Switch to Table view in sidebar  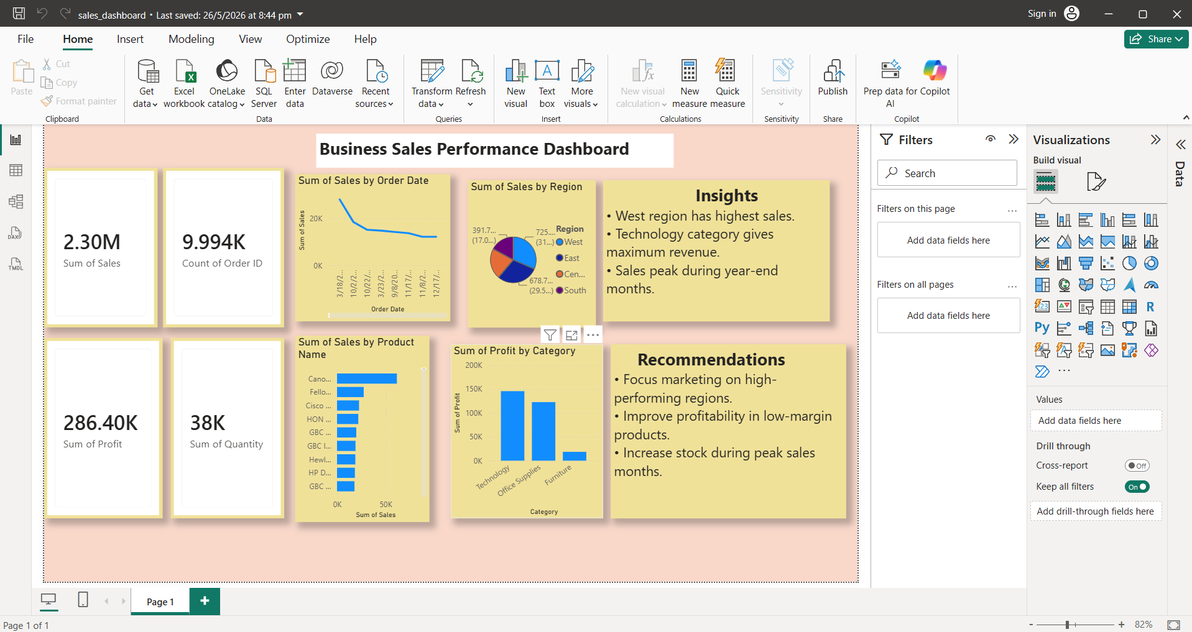click(x=16, y=170)
